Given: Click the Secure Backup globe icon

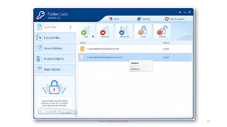Looking at the screenshot, I should tap(39, 48).
